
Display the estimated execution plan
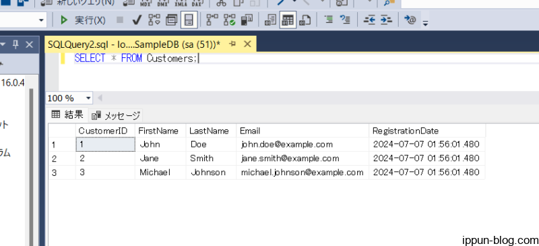154,20
